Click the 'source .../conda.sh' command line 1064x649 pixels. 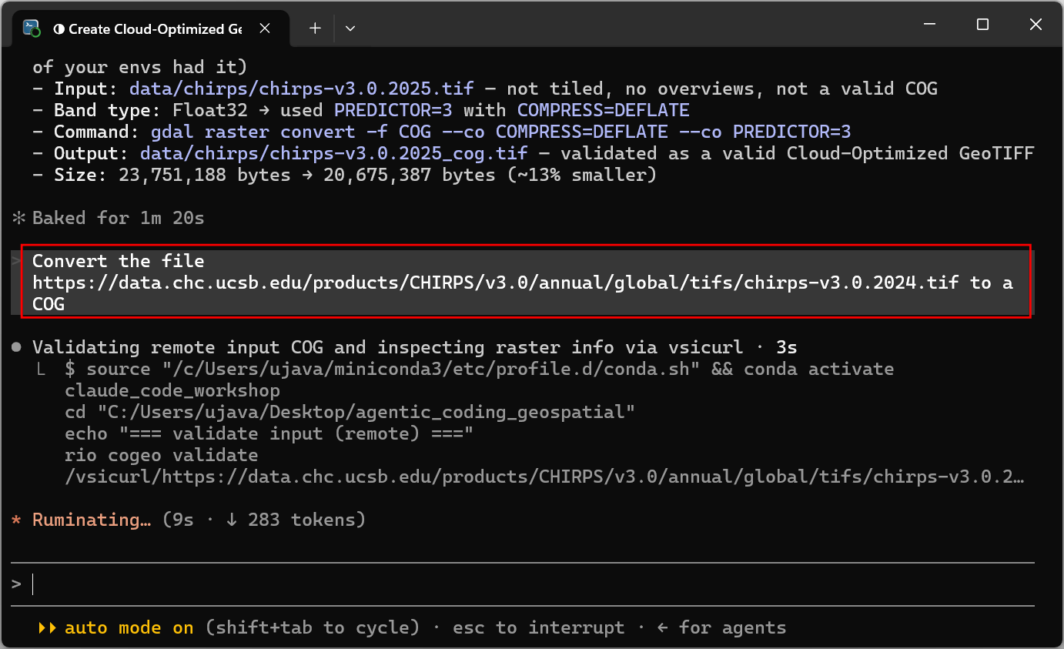point(479,369)
